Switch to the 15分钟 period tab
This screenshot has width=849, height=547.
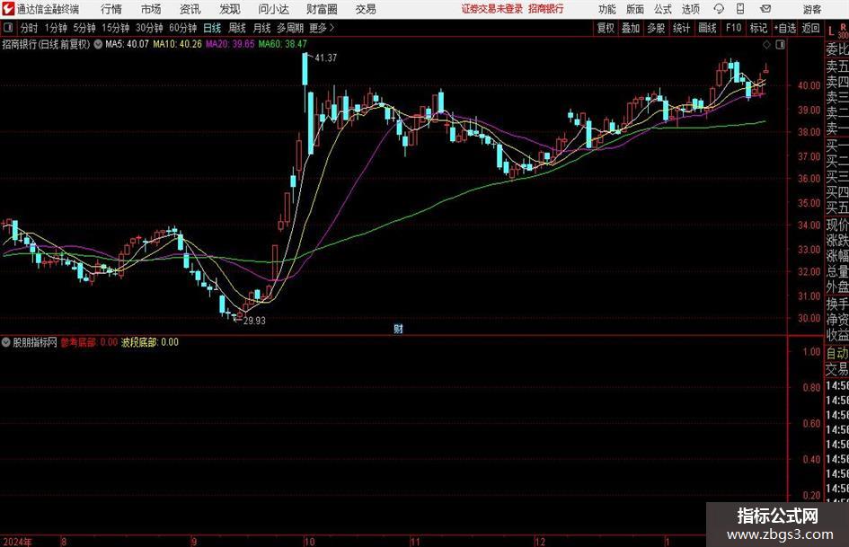click(x=115, y=28)
